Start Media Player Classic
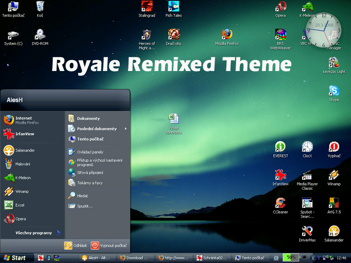 pyautogui.click(x=307, y=176)
